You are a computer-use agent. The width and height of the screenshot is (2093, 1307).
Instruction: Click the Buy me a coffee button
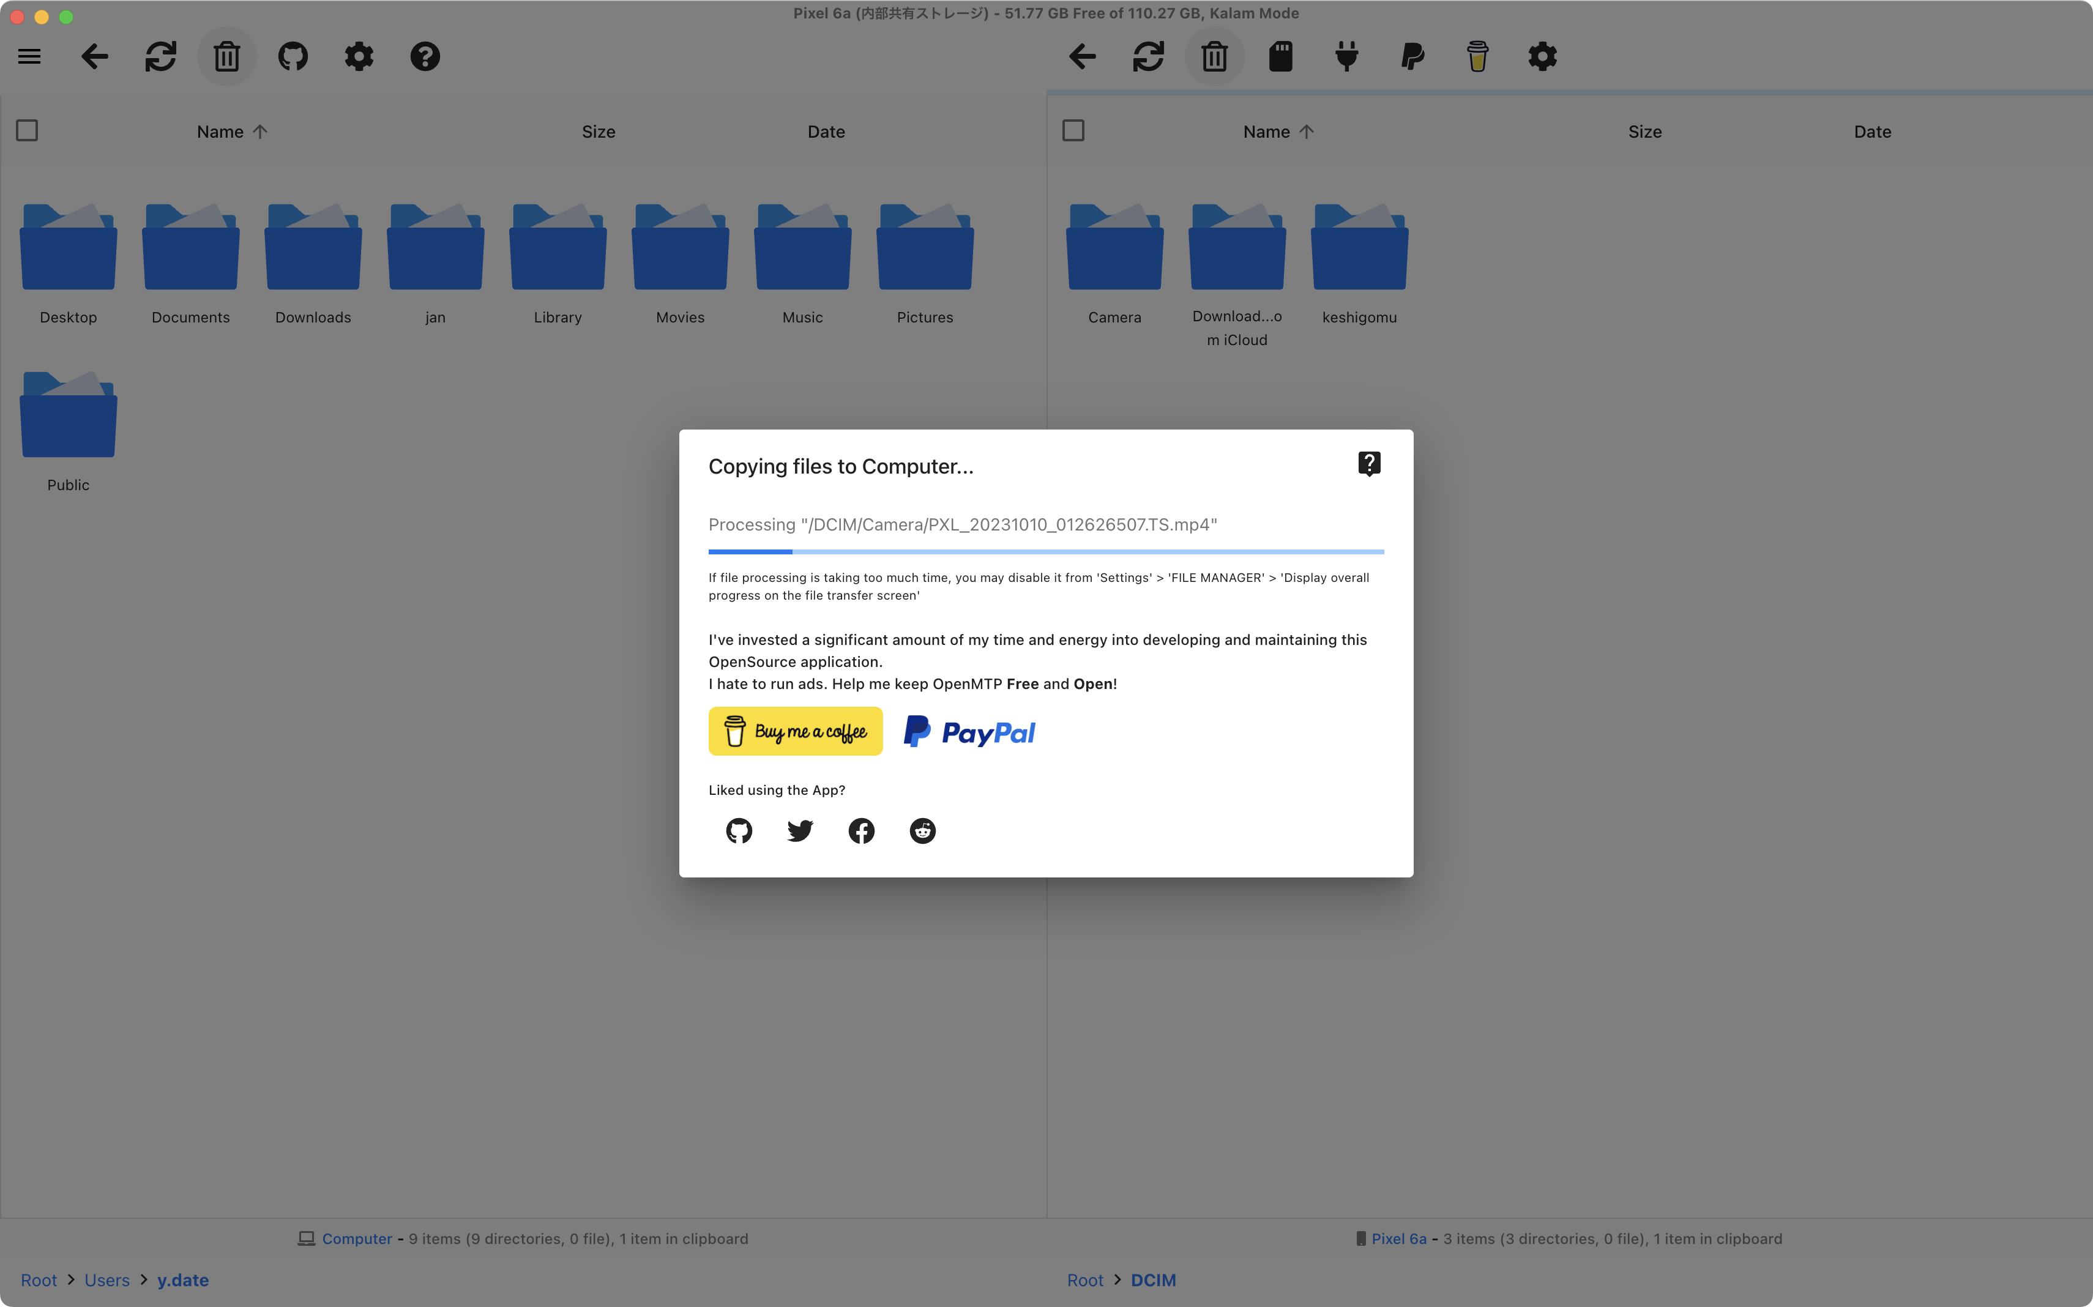[796, 731]
